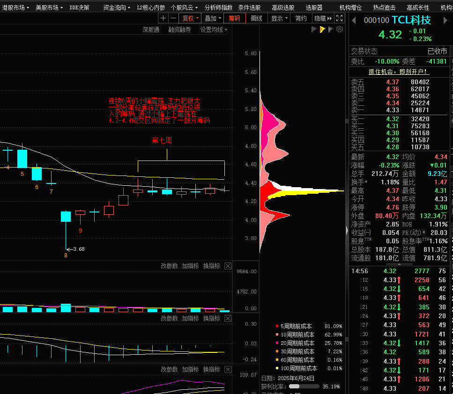453x394 pixels.
Task: Activate the 画线 drawing tool
Action: coord(257,18)
